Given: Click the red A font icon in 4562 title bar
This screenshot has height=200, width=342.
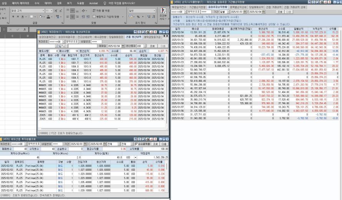Looking at the screenshot, I should coord(151,32).
